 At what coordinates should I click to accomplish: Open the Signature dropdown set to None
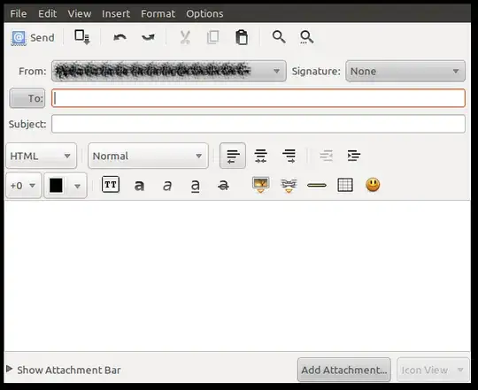[405, 71]
